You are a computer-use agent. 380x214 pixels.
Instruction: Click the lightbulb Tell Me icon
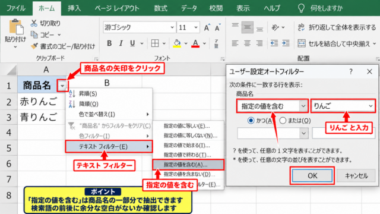point(301,8)
